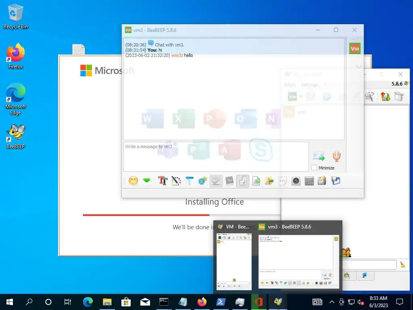Click the 'vm3: hello' chat message line
This screenshot has width=413, height=310.
pyautogui.click(x=159, y=55)
